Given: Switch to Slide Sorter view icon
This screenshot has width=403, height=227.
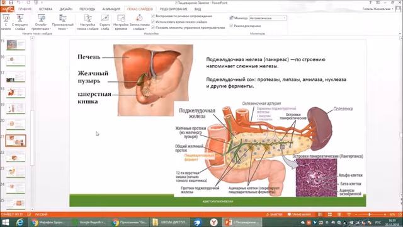Looking at the screenshot, I should (x=330, y=214).
